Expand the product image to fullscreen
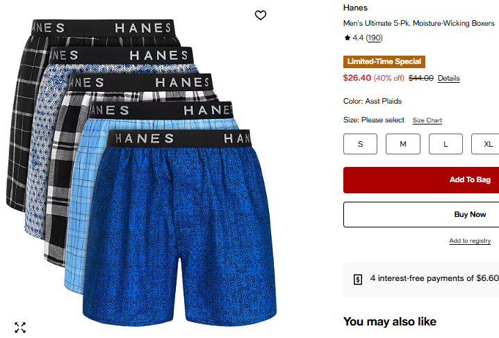Image resolution: width=499 pixels, height=338 pixels. click(x=20, y=327)
